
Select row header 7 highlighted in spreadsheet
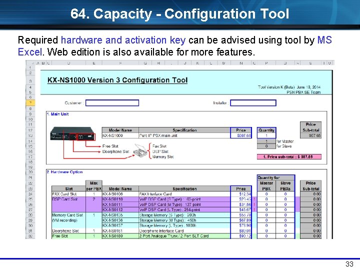click(30, 103)
